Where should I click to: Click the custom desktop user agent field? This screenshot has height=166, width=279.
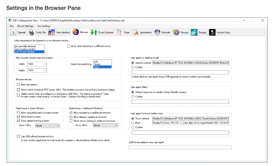pyautogui.click(x=180, y=72)
